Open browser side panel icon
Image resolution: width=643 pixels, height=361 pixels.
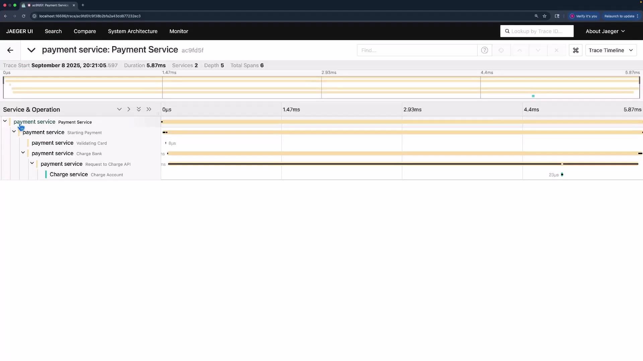(557, 16)
